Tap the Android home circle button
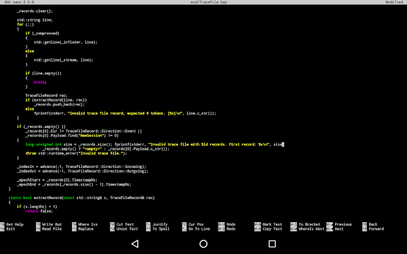 [x=203, y=244]
